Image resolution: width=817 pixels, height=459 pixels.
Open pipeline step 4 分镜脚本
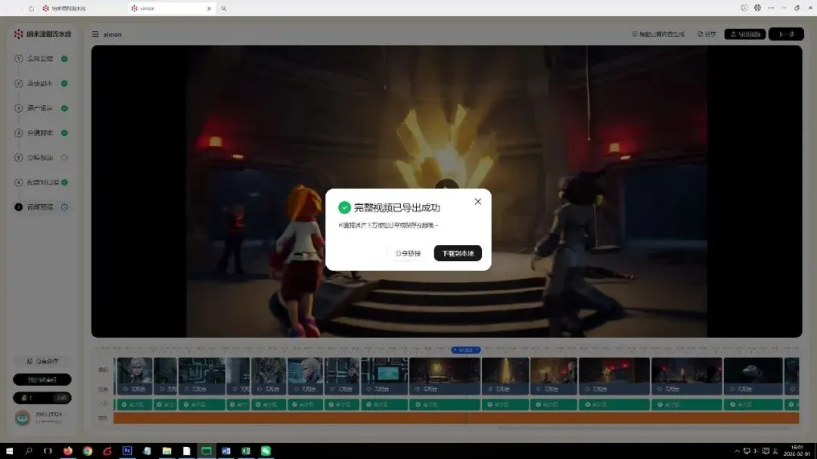coord(40,133)
